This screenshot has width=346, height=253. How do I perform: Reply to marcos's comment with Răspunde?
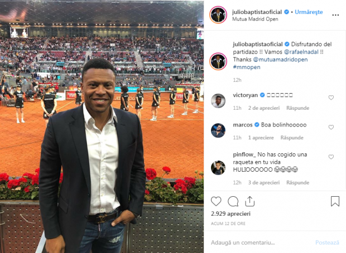pos(292,138)
